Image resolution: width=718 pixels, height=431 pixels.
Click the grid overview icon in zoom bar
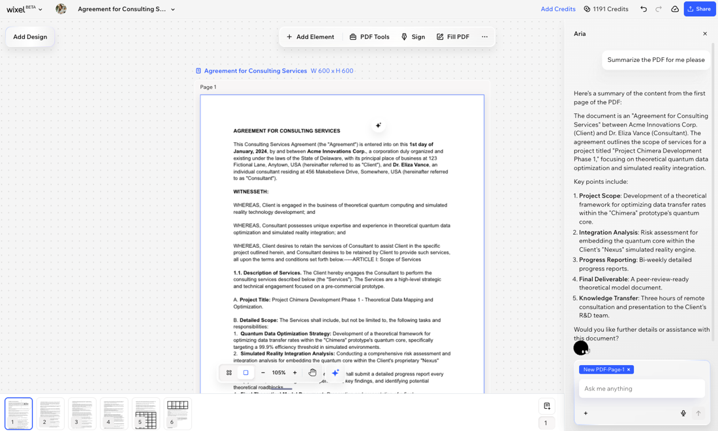click(x=228, y=372)
